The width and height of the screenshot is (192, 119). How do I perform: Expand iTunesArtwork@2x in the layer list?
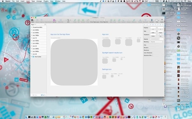pyautogui.click(x=31, y=27)
